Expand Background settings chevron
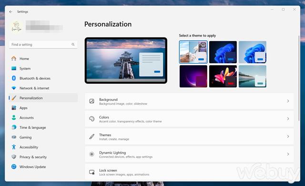305x186 pixels. pos(288,101)
